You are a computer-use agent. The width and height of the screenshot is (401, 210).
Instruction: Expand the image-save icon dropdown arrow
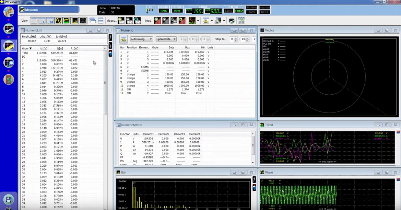(224, 21)
